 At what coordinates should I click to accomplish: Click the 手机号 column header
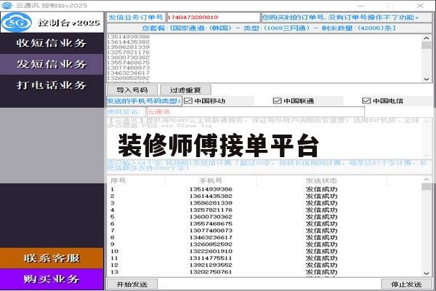(x=211, y=180)
